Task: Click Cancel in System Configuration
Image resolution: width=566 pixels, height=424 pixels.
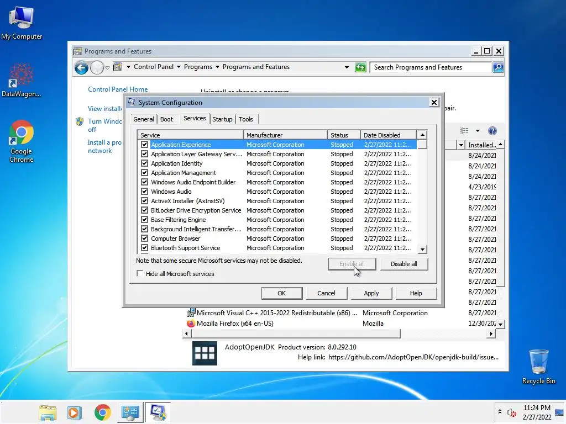Action: [326, 293]
